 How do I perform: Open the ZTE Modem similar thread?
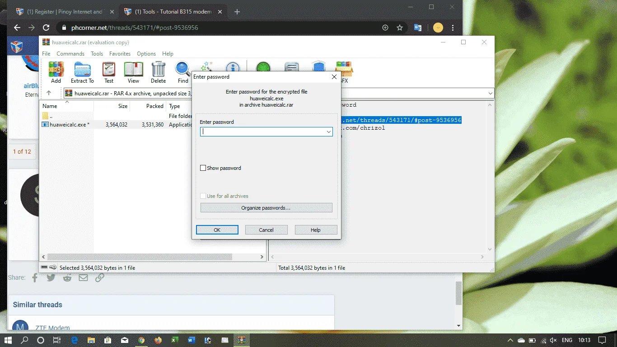coord(53,328)
